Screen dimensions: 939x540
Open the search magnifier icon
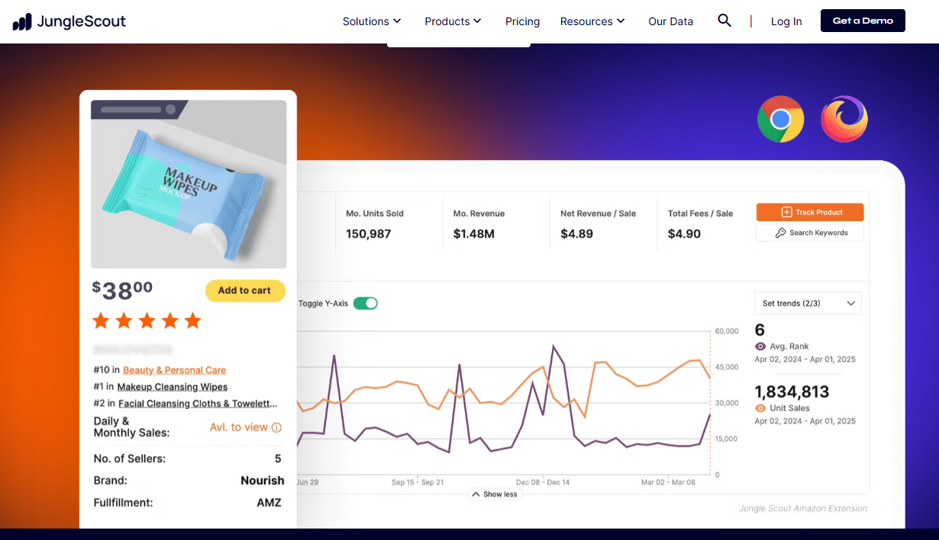724,21
